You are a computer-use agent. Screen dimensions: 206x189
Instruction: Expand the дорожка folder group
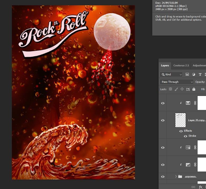176,177
